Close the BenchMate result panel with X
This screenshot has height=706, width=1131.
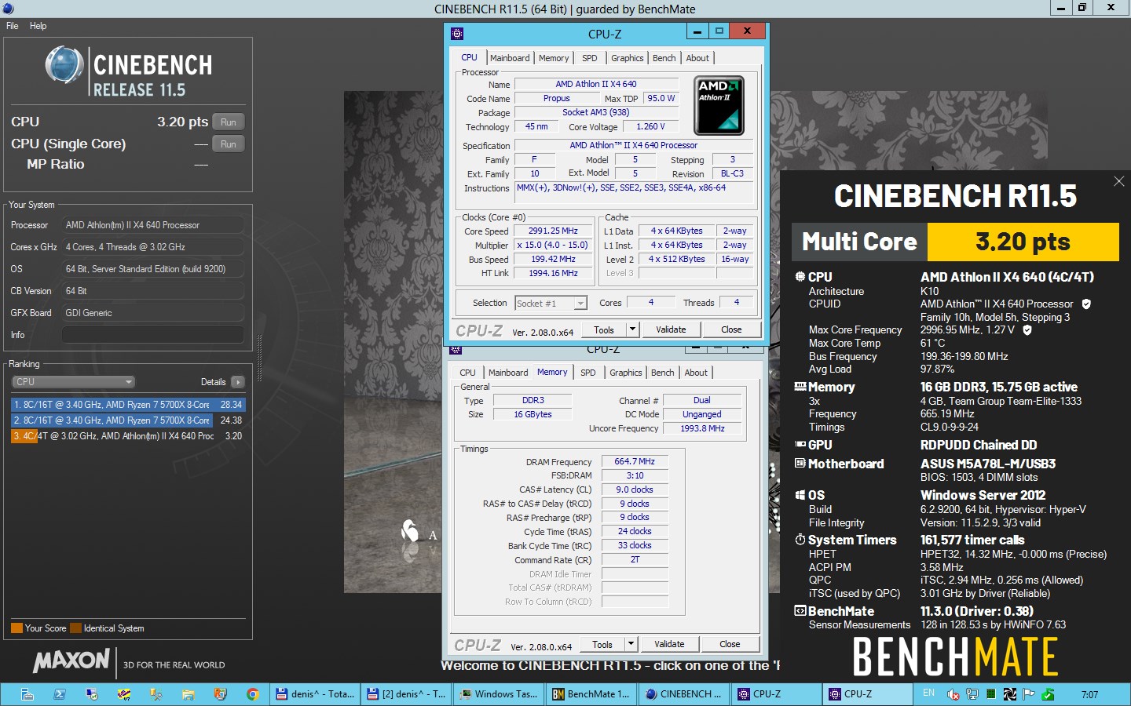[x=1119, y=181]
